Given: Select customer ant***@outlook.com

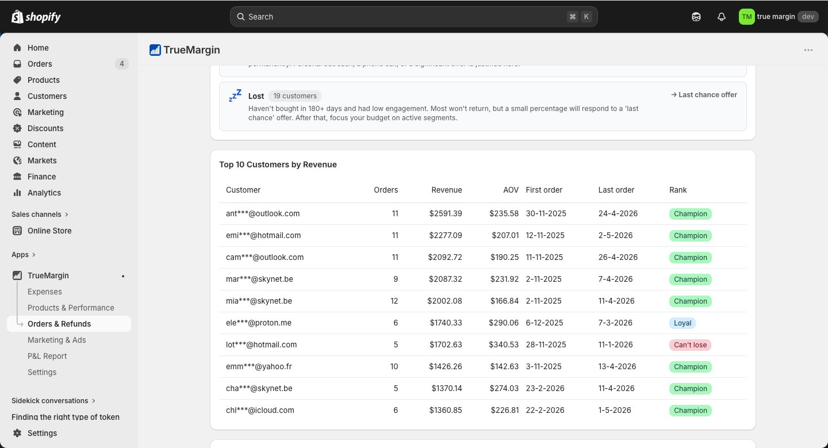Looking at the screenshot, I should 263,213.
